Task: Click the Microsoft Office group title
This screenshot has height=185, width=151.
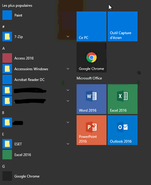Action: (x=89, y=78)
